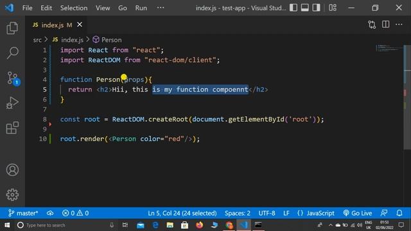Open Chrome on taskbar

coord(229,225)
